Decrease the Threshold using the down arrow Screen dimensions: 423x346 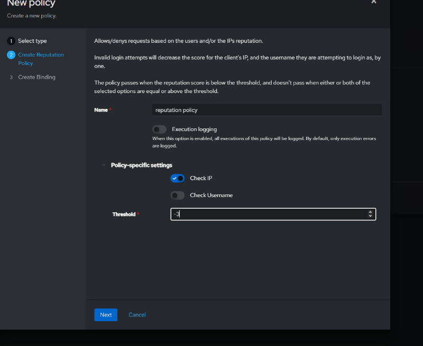click(x=371, y=216)
